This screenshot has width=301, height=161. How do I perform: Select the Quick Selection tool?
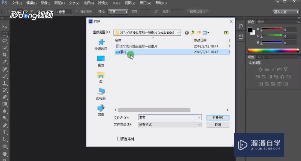4,48
